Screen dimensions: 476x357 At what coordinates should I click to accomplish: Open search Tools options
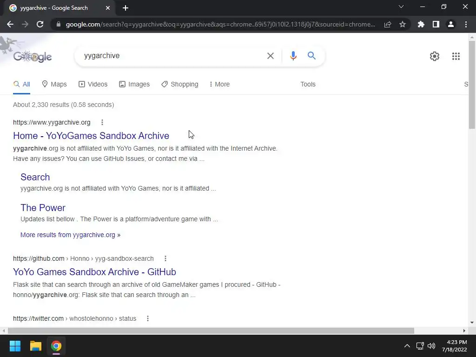pyautogui.click(x=308, y=85)
